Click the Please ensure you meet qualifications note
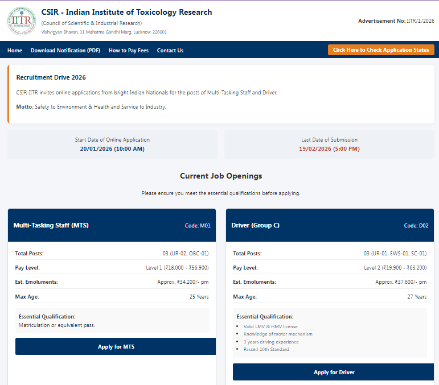439x385 pixels. click(x=221, y=193)
